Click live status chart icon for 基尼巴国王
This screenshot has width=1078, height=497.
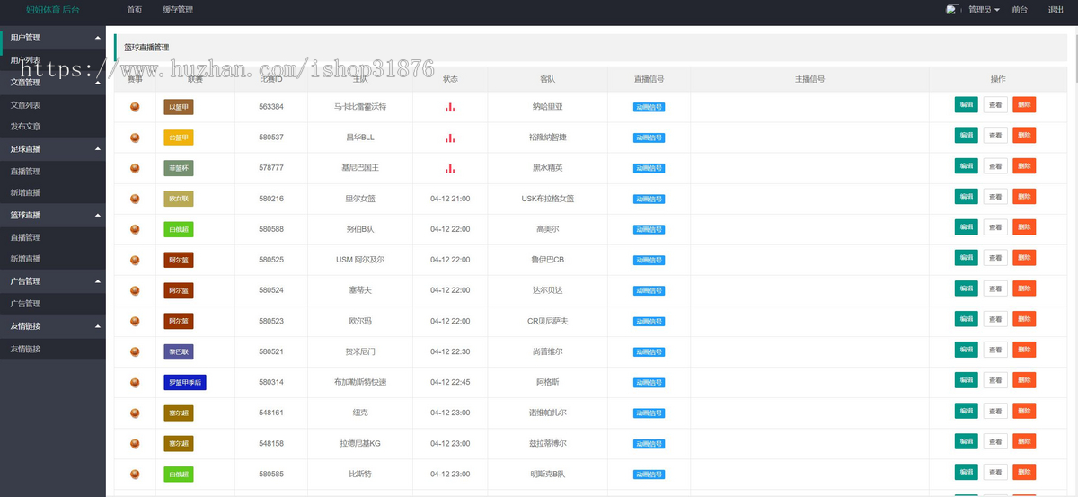click(x=450, y=168)
